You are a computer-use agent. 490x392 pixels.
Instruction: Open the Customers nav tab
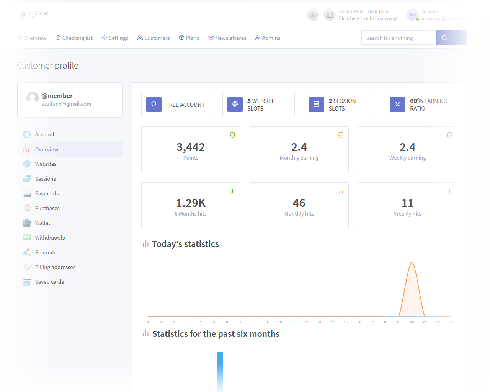[x=154, y=38]
